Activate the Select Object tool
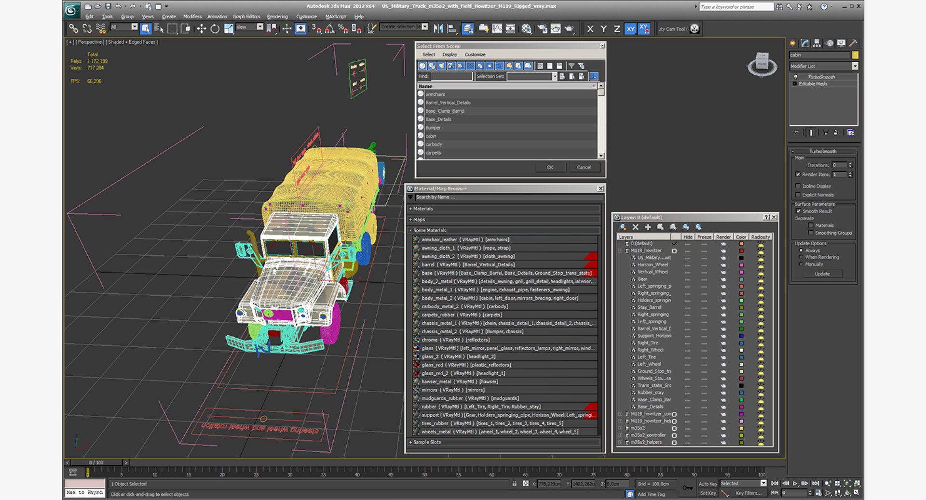 [x=146, y=29]
